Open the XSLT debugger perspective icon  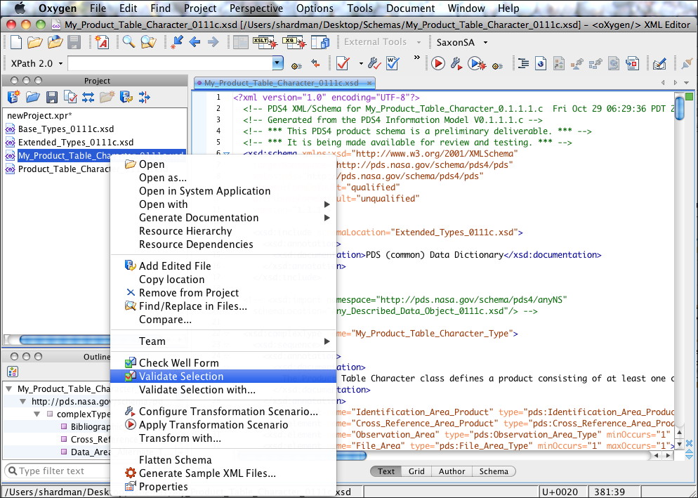(x=265, y=42)
